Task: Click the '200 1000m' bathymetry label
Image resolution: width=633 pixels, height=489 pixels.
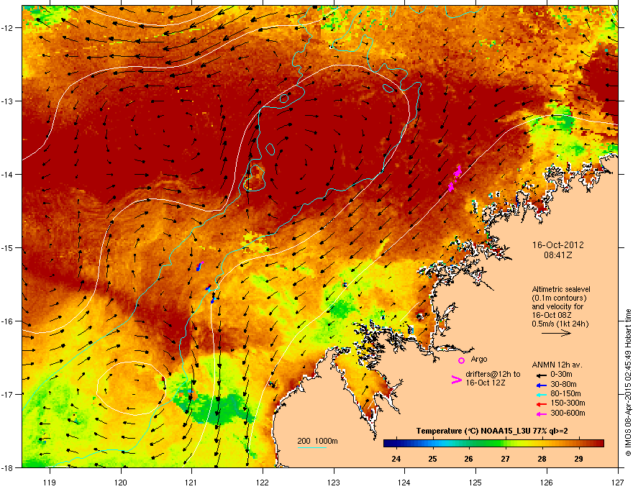Action: pos(317,441)
